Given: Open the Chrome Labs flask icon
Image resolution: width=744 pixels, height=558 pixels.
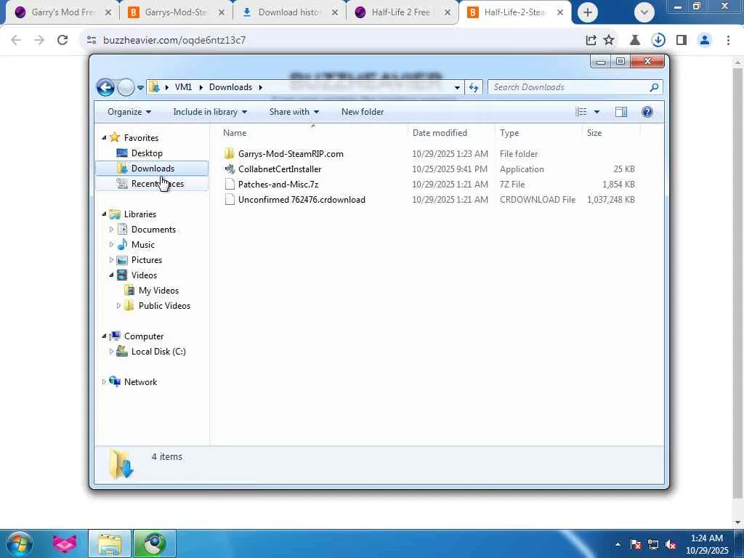Looking at the screenshot, I should (x=634, y=41).
